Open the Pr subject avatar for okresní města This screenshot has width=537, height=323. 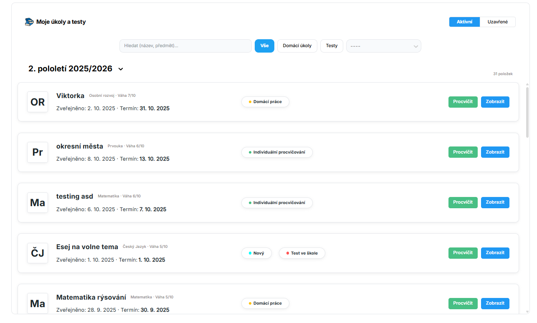[38, 152]
